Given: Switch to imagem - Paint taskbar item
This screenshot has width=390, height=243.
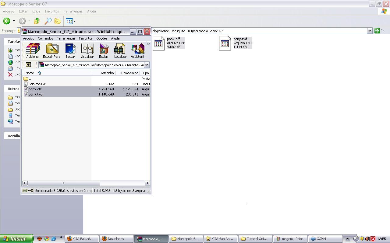Looking at the screenshot, I should (290, 239).
